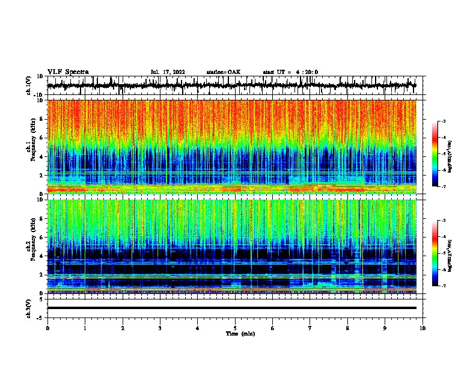
Task: Click the "2" kHz tick on ch.1 spectrogram
Action: [x=41, y=176]
